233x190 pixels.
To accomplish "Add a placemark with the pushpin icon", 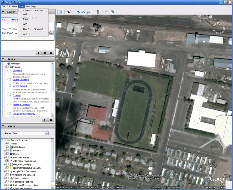I will point(69,12).
